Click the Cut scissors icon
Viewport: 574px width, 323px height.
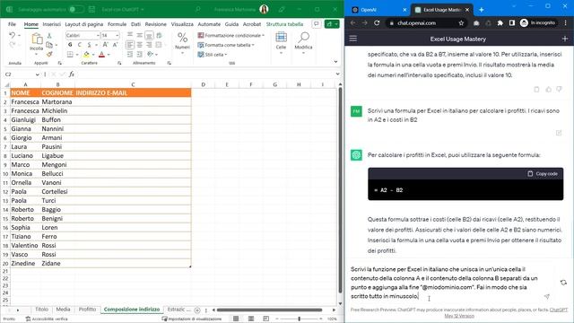pyautogui.click(x=49, y=36)
